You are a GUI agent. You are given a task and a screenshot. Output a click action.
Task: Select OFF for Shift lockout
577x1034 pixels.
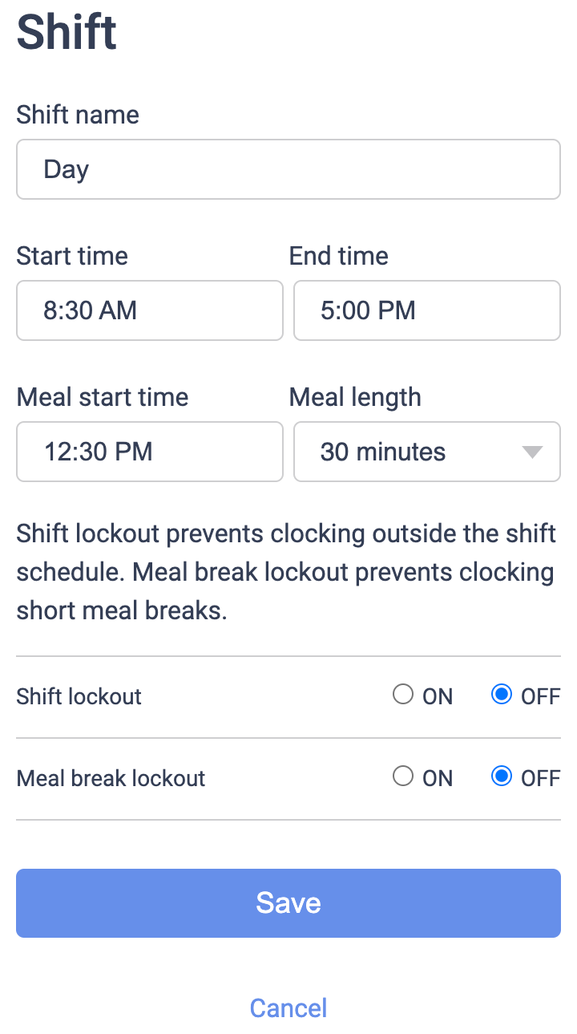(501, 695)
